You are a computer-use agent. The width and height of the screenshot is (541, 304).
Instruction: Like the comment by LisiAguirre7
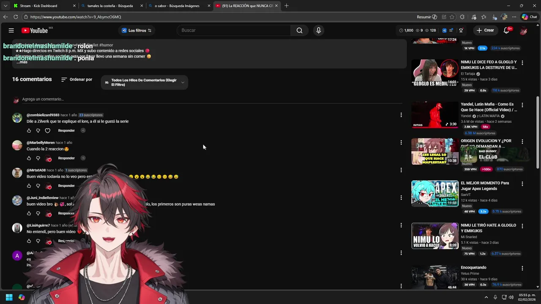[x=29, y=241]
